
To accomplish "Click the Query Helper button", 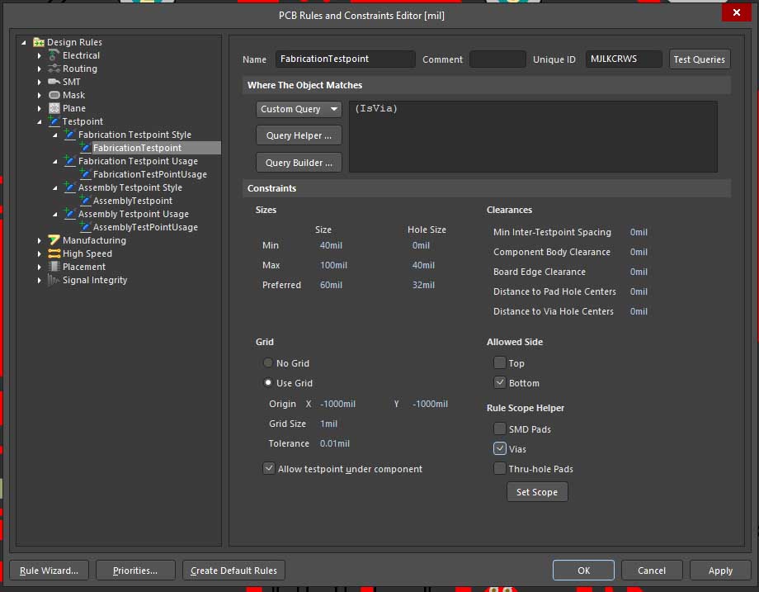I will coord(299,135).
